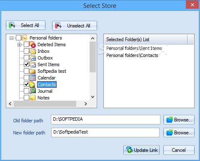
Task: Browse for the old folder path
Action: [179, 120]
